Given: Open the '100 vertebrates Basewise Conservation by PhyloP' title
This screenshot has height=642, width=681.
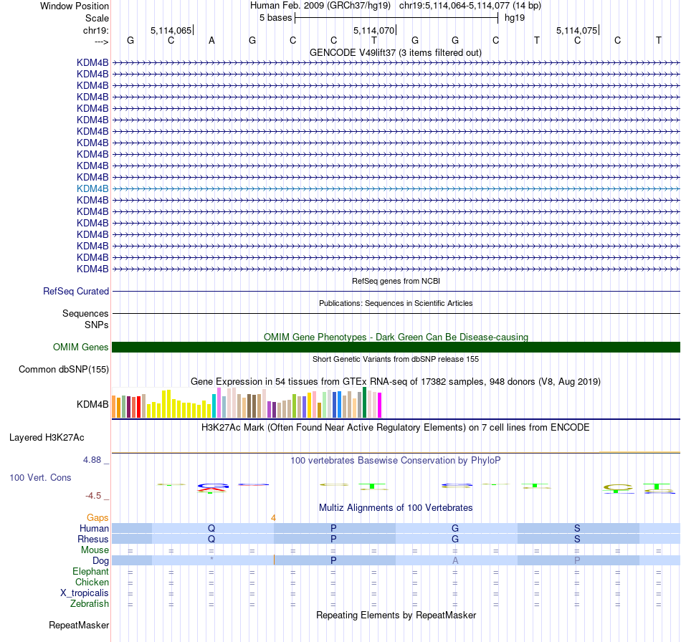Looking at the screenshot, I should tap(396, 460).
